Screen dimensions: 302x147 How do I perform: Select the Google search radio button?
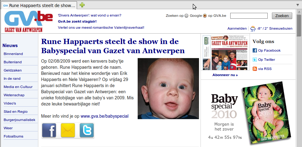click(186, 16)
